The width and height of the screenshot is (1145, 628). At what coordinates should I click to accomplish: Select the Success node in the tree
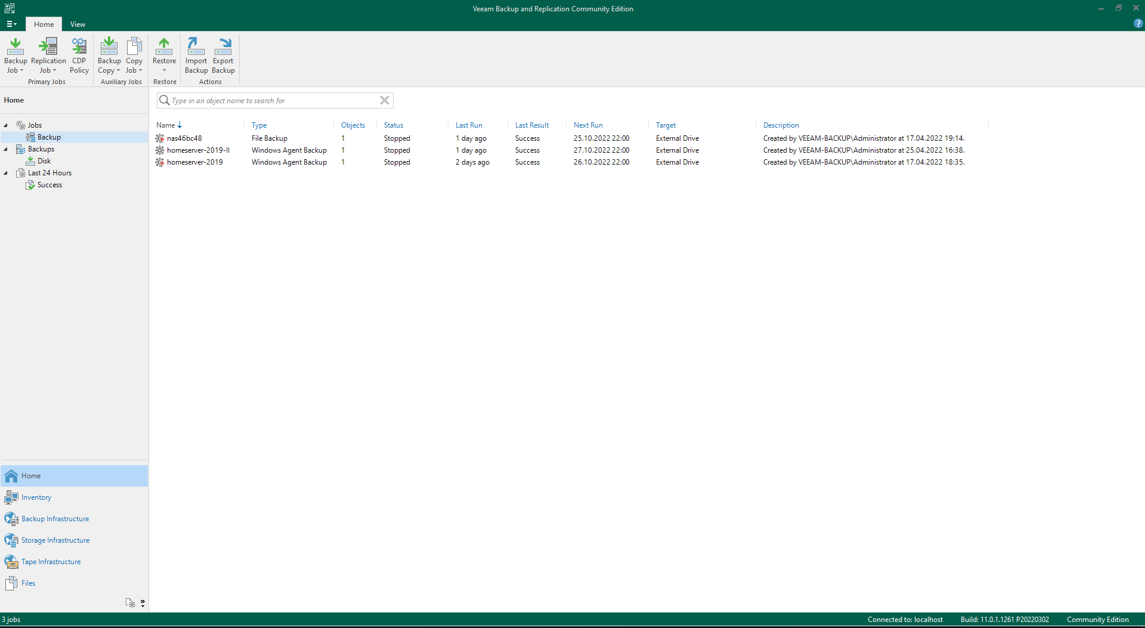coord(49,185)
